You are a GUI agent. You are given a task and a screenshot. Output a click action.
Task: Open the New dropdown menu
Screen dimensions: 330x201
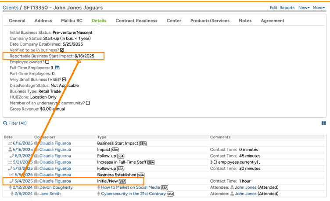[304, 8]
